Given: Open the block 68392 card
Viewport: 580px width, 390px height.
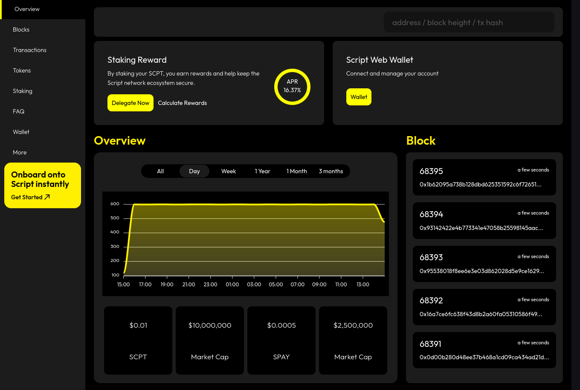Looking at the screenshot, I should 484,307.
